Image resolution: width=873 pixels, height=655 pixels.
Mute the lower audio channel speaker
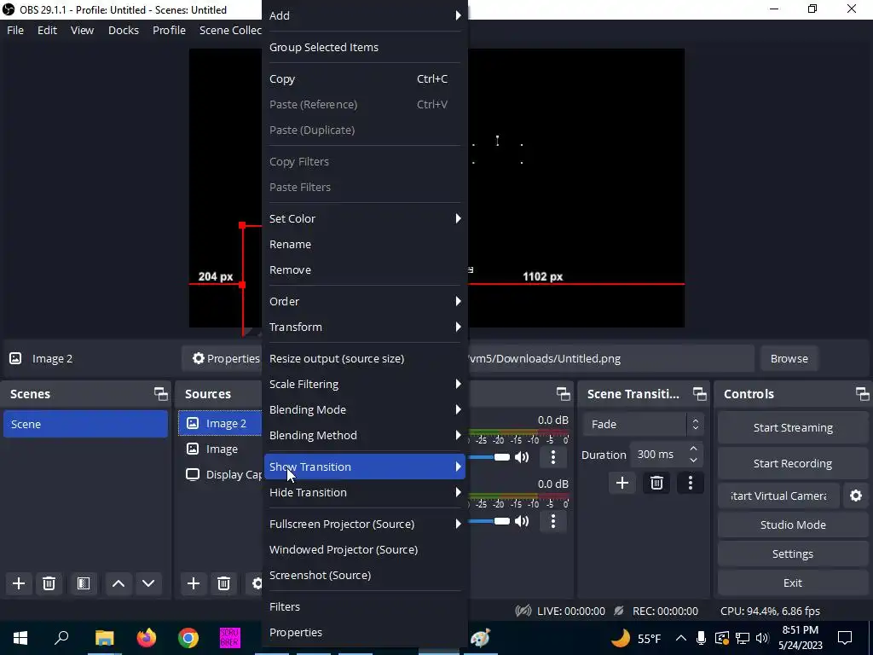coord(522,521)
